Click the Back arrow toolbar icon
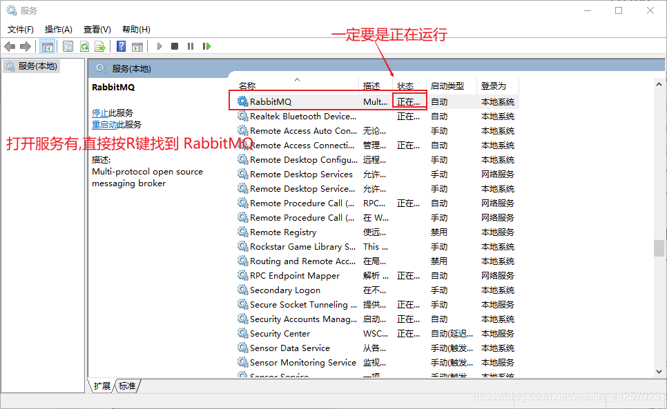The height and width of the screenshot is (409, 667). coord(10,46)
